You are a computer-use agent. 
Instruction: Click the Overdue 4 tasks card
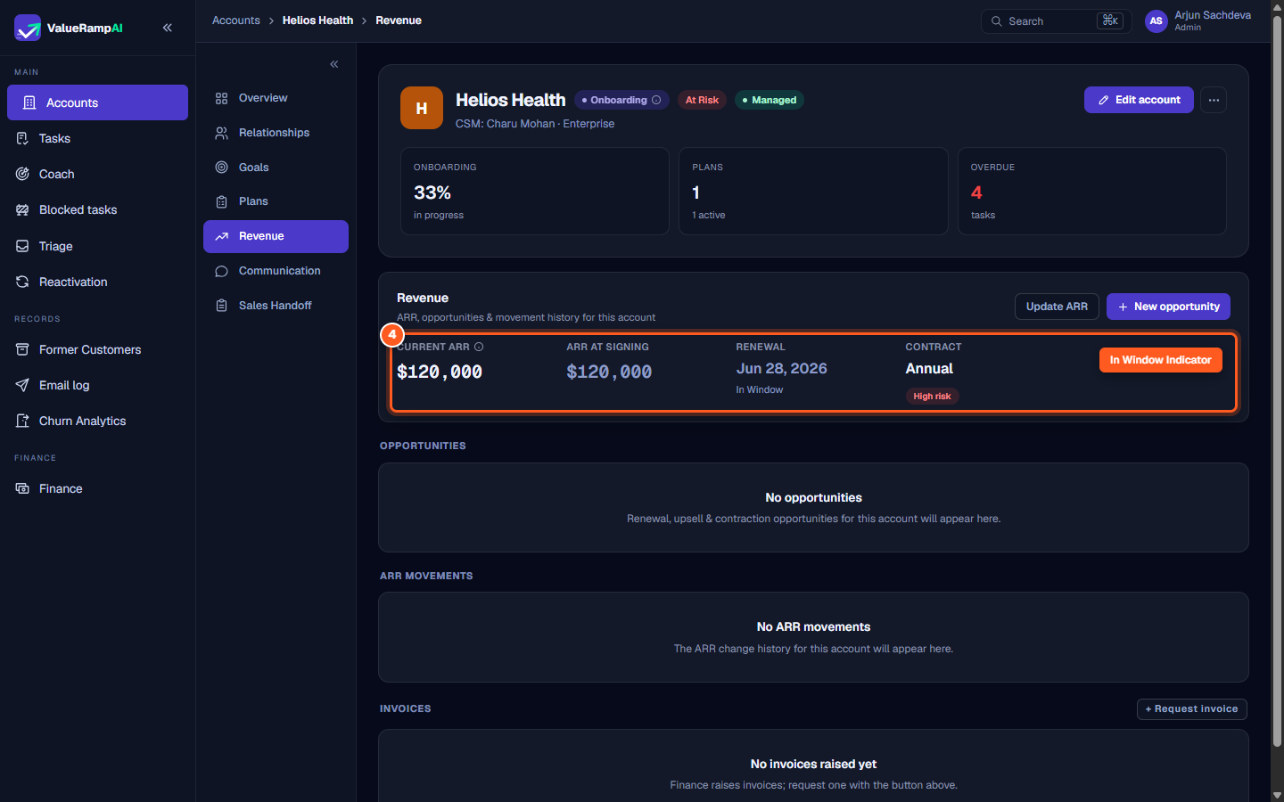click(1092, 191)
